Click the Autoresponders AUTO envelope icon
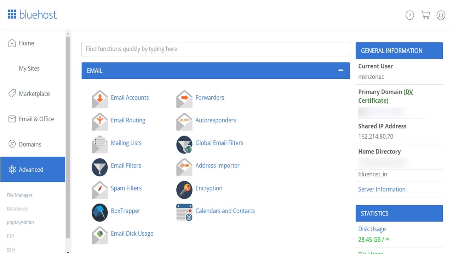453x254 pixels. click(x=184, y=122)
